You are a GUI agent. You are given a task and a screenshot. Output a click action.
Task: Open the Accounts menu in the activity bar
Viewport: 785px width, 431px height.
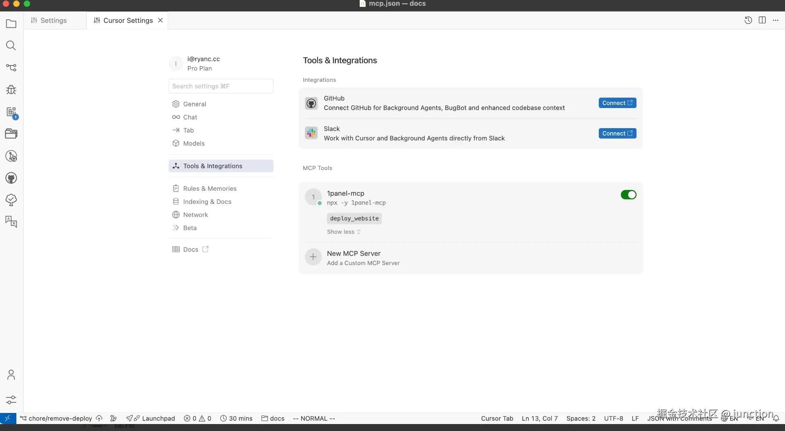point(11,375)
